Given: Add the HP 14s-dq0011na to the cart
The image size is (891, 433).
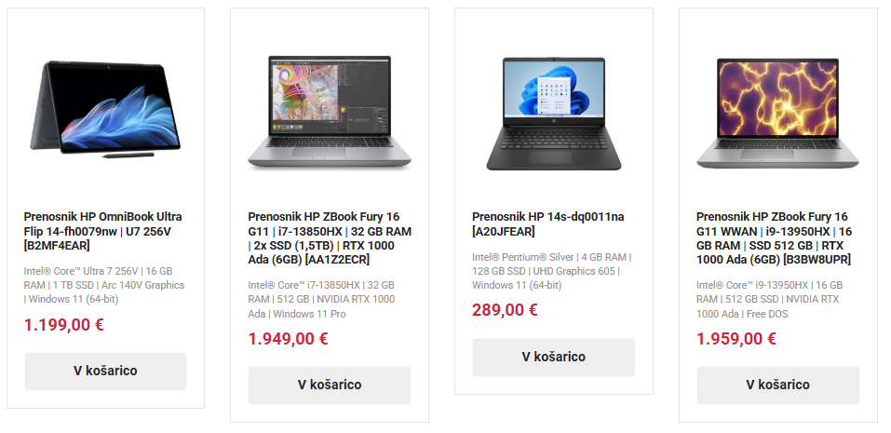Looking at the screenshot, I should [553, 358].
